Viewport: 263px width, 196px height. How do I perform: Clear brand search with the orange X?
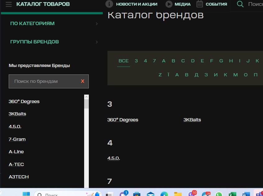83,81
